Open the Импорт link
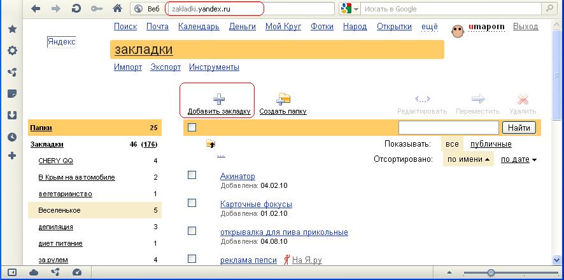This screenshot has width=564, height=280. [x=128, y=67]
